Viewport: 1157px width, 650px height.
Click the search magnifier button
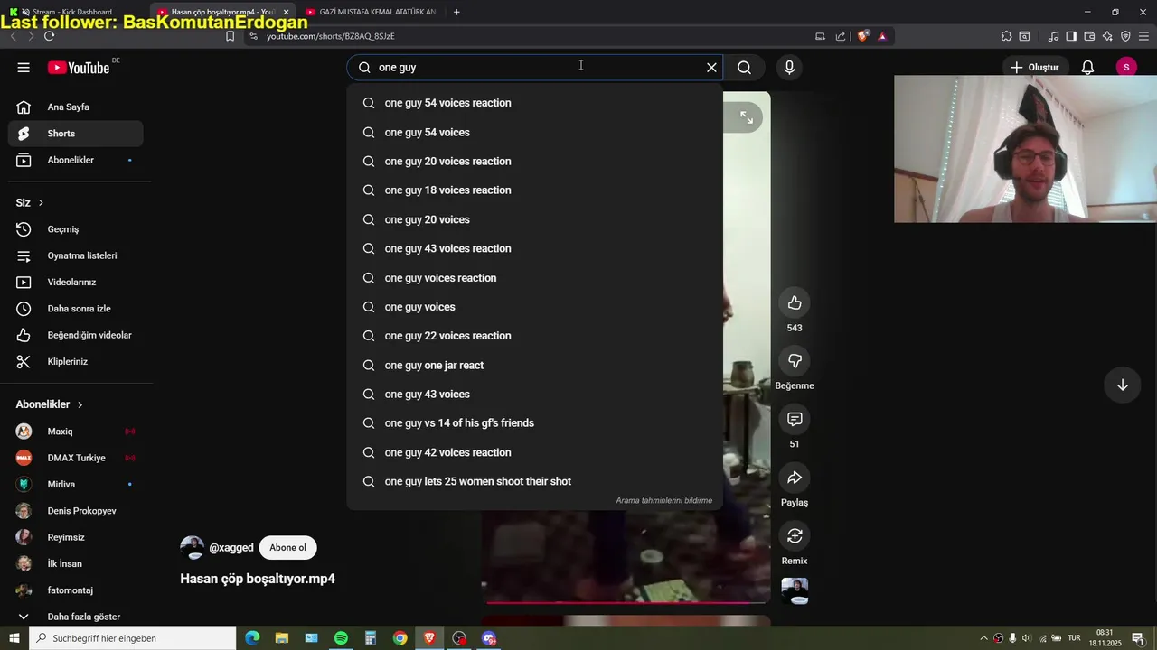click(744, 68)
